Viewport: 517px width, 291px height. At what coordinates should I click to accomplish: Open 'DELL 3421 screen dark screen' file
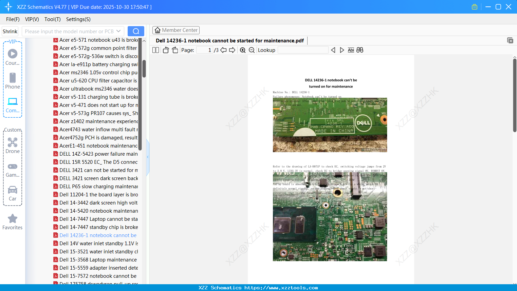tap(96, 178)
